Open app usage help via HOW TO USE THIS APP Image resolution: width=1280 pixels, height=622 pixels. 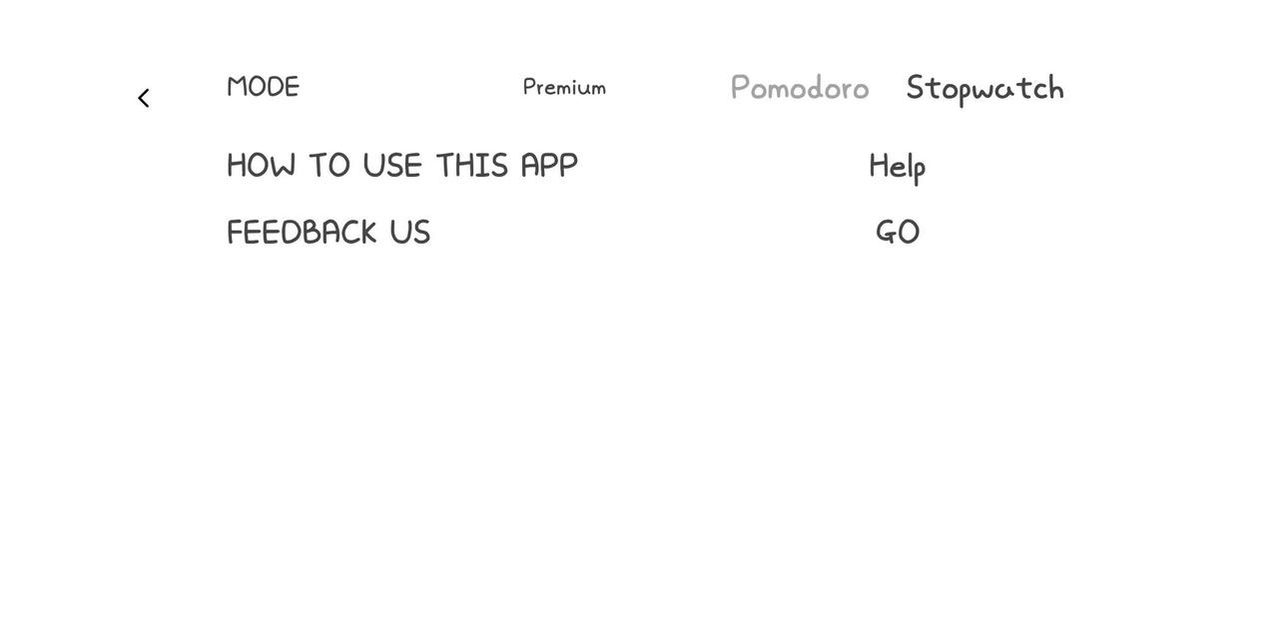click(402, 163)
